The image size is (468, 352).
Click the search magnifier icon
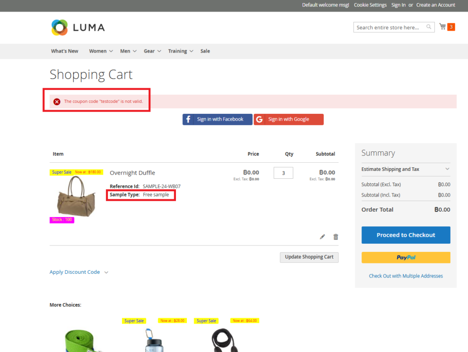[429, 27]
